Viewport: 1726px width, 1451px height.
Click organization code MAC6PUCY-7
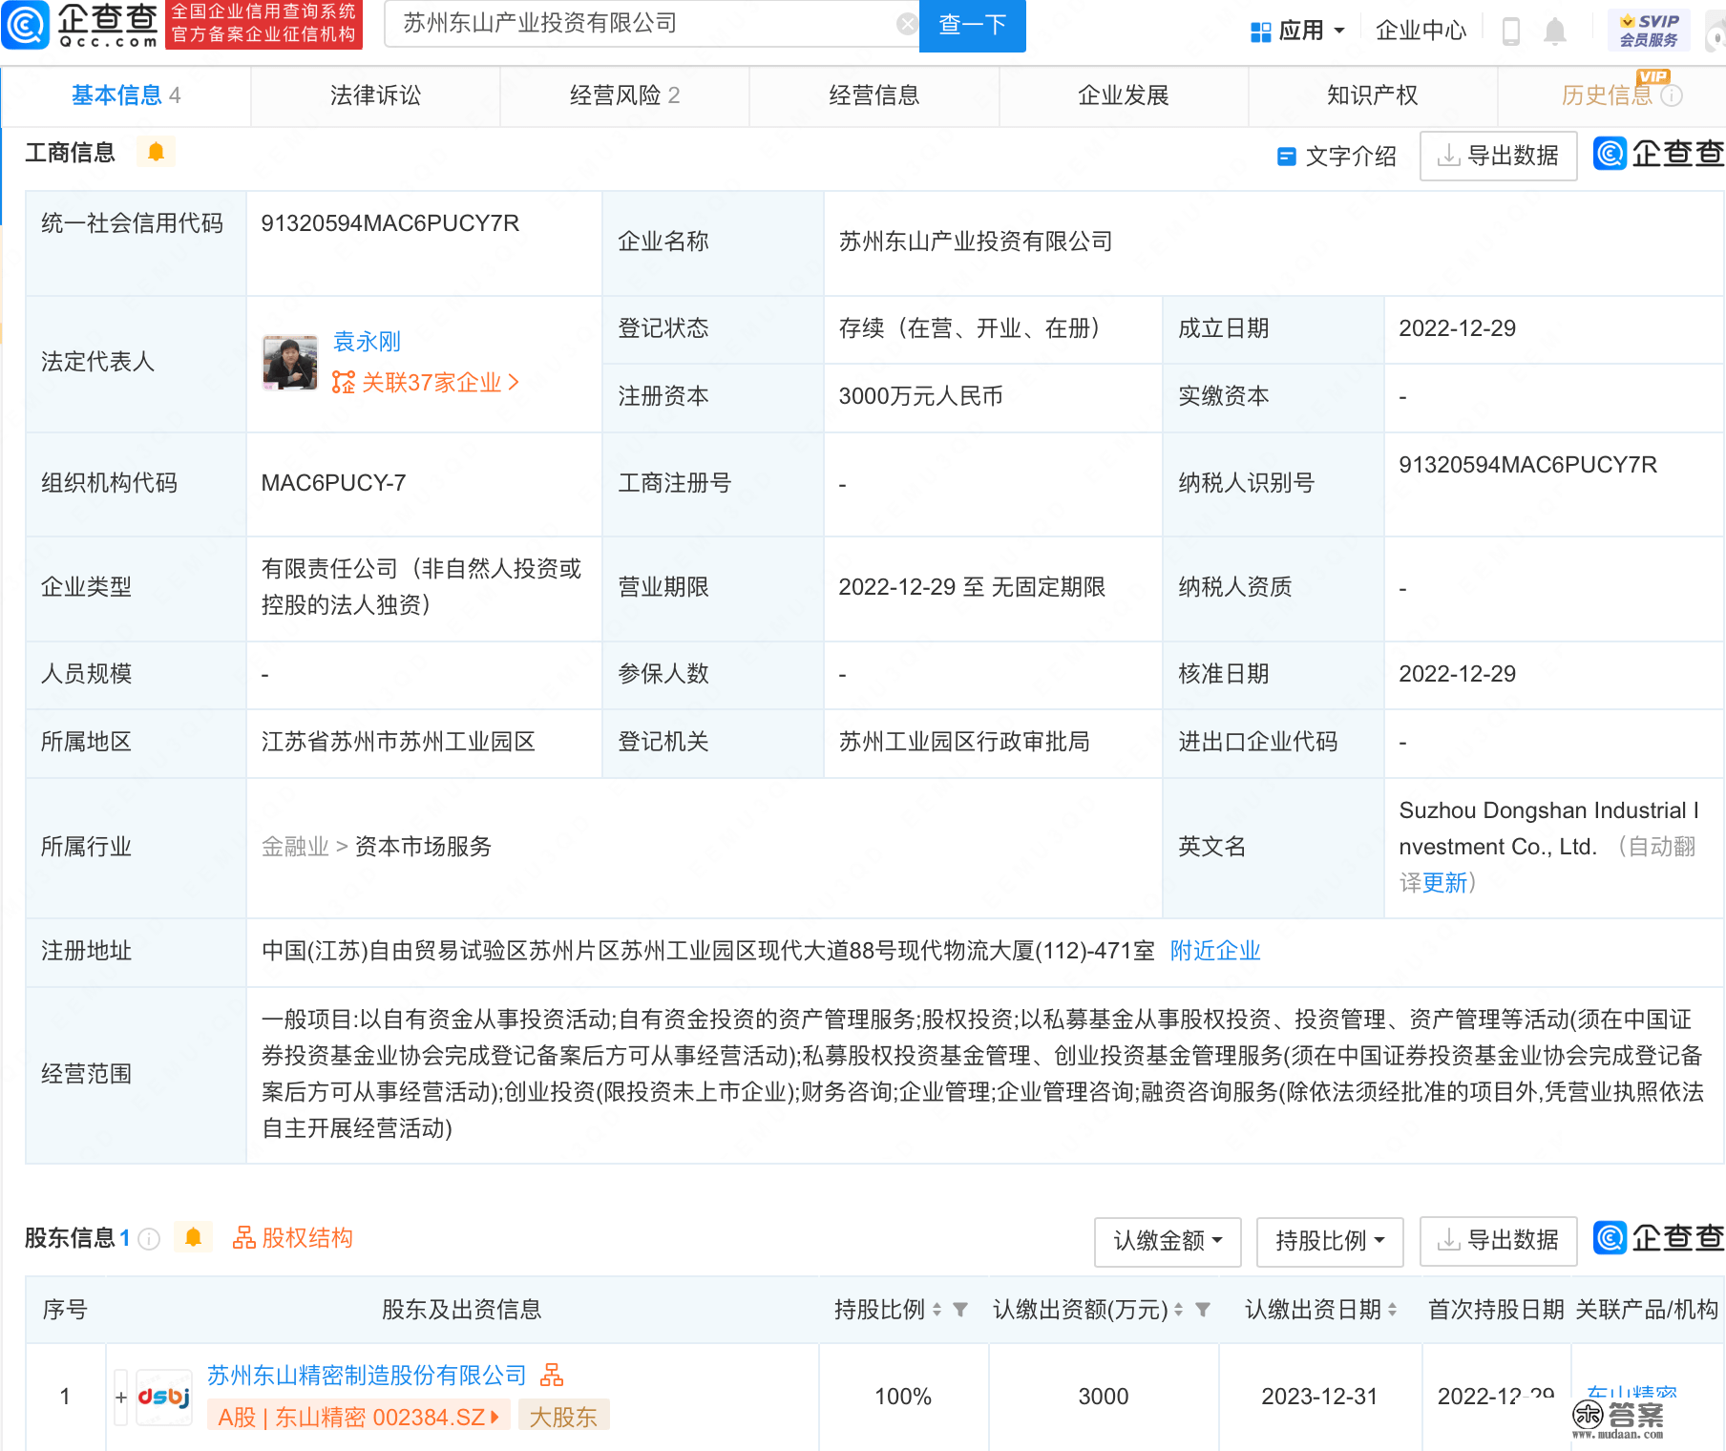point(333,483)
